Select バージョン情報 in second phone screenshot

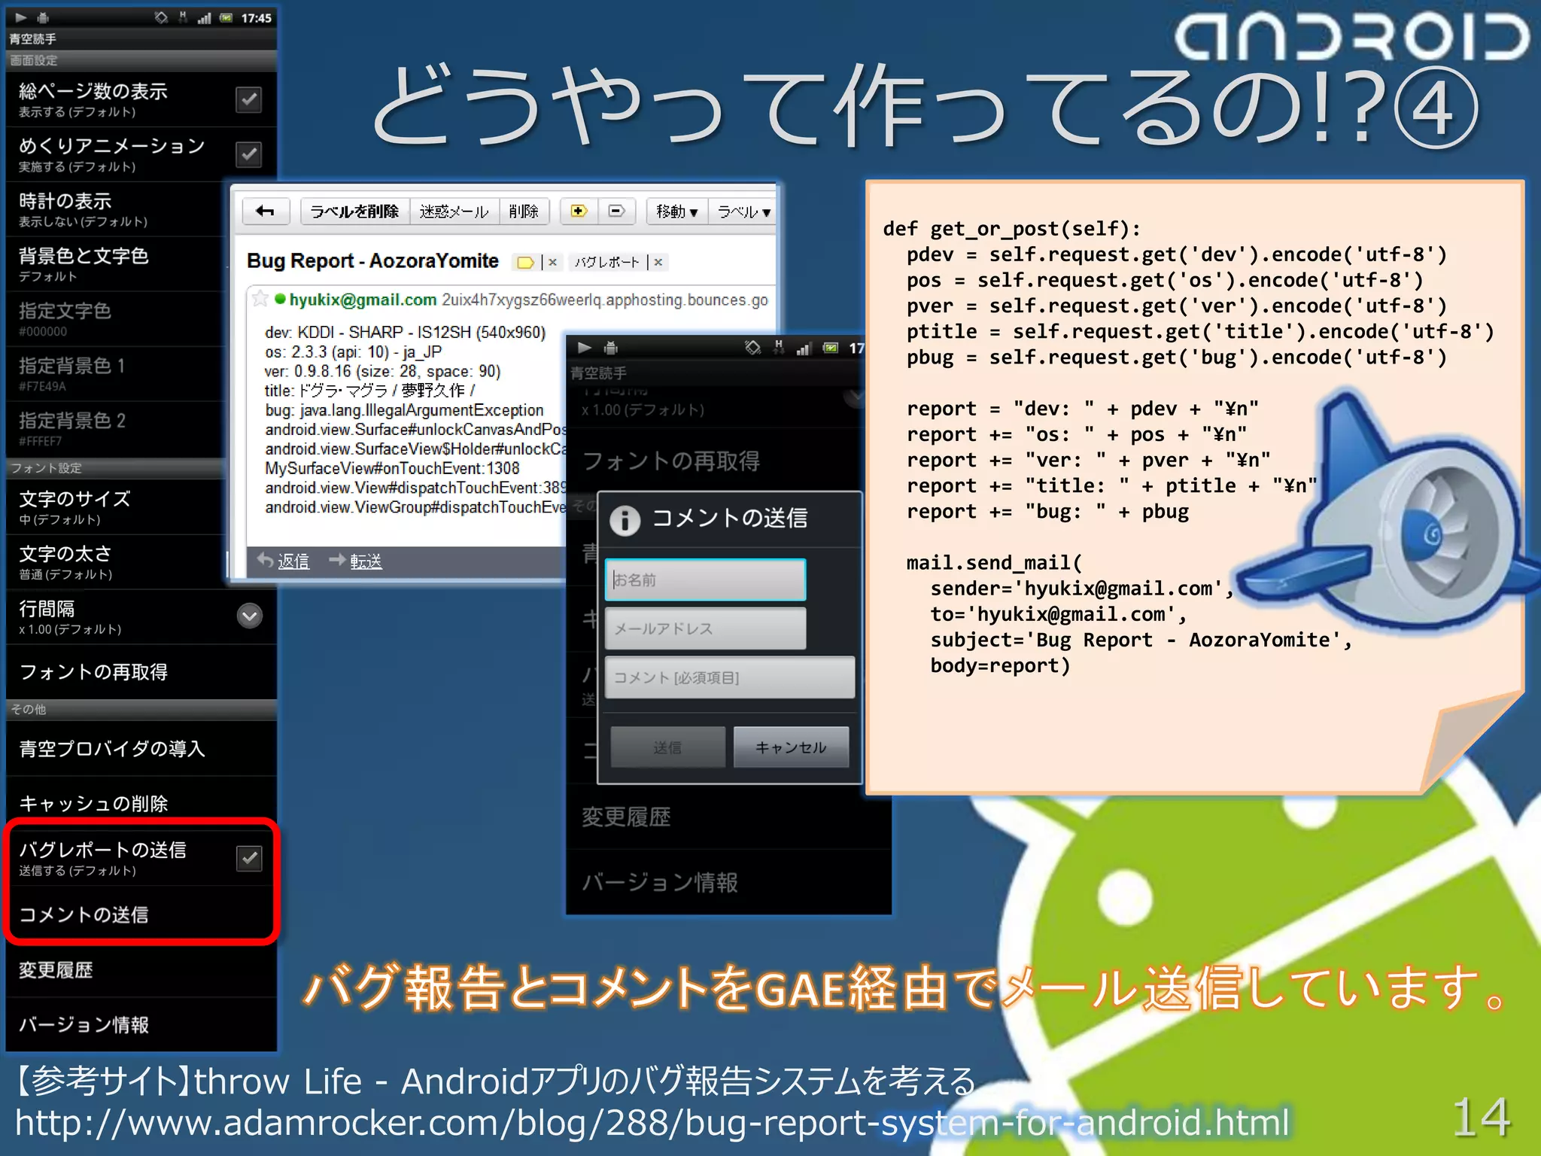pos(728,881)
